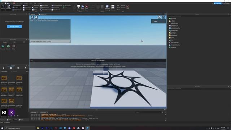Select the Black background radio option

coord(14,120)
